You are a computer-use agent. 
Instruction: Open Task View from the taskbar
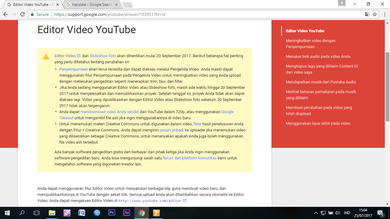(x=37, y=213)
